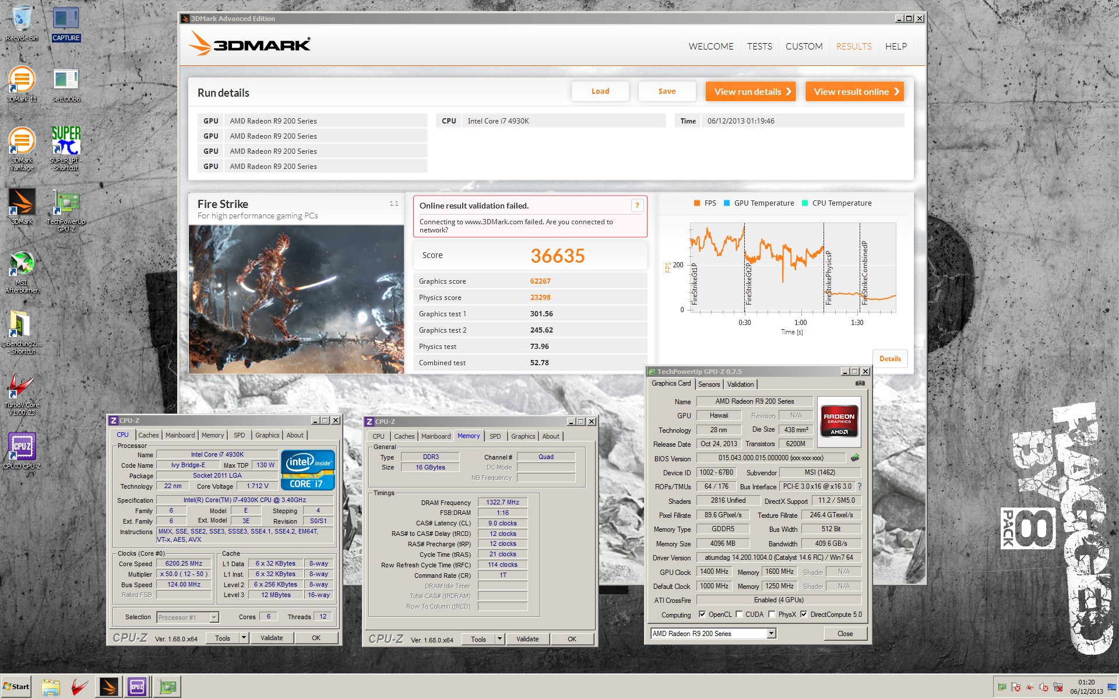Click the blue GPU Temperature legend swatch
1119x699 pixels.
(x=727, y=203)
